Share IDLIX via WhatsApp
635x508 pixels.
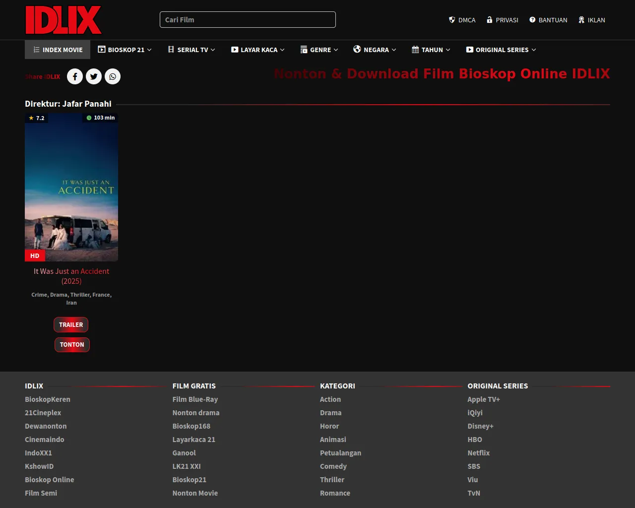coord(113,76)
